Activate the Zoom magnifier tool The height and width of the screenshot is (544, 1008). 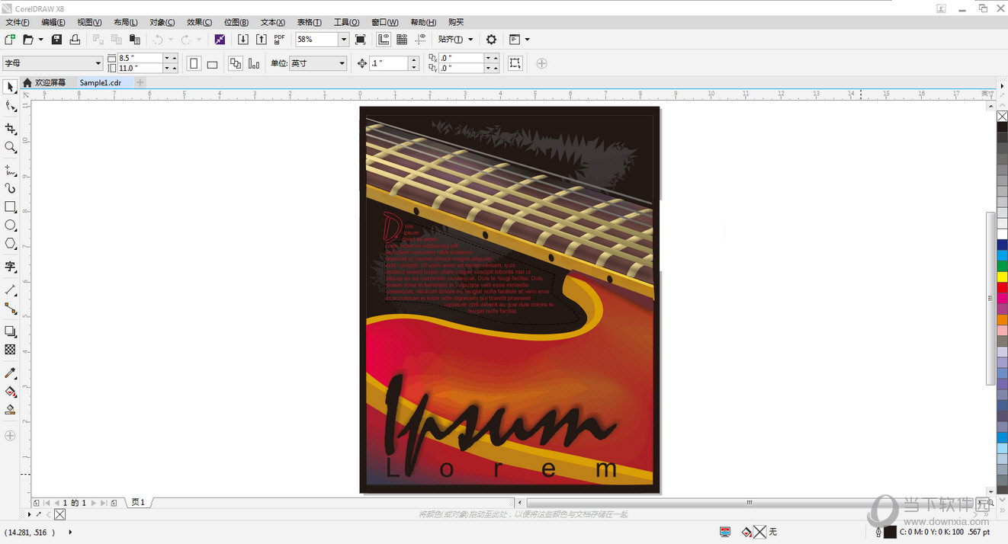pos(10,147)
